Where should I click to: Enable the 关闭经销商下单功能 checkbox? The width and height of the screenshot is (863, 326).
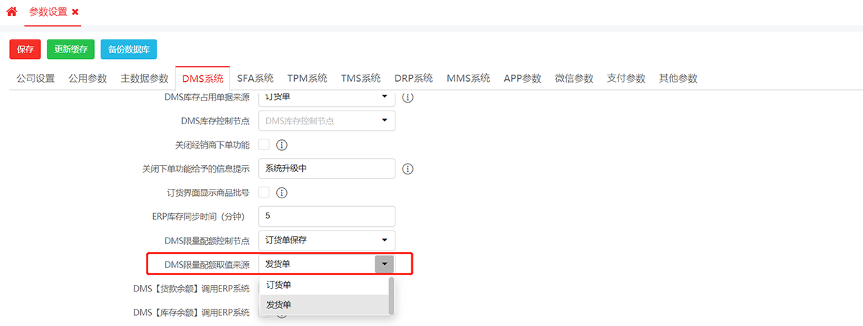(264, 145)
